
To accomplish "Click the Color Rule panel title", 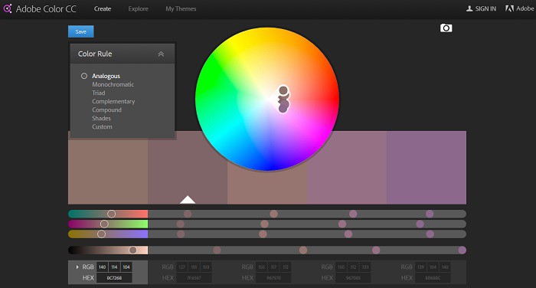I will coord(95,54).
